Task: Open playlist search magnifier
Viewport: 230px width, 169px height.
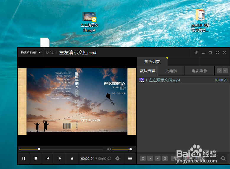Action: point(223,158)
